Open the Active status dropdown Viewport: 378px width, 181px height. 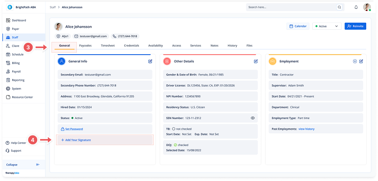[327, 26]
